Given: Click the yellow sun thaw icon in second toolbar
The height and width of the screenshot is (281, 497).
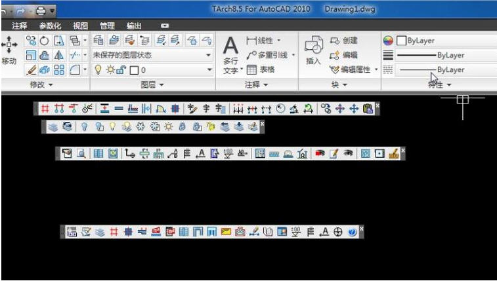Looking at the screenshot, I should (168, 127).
